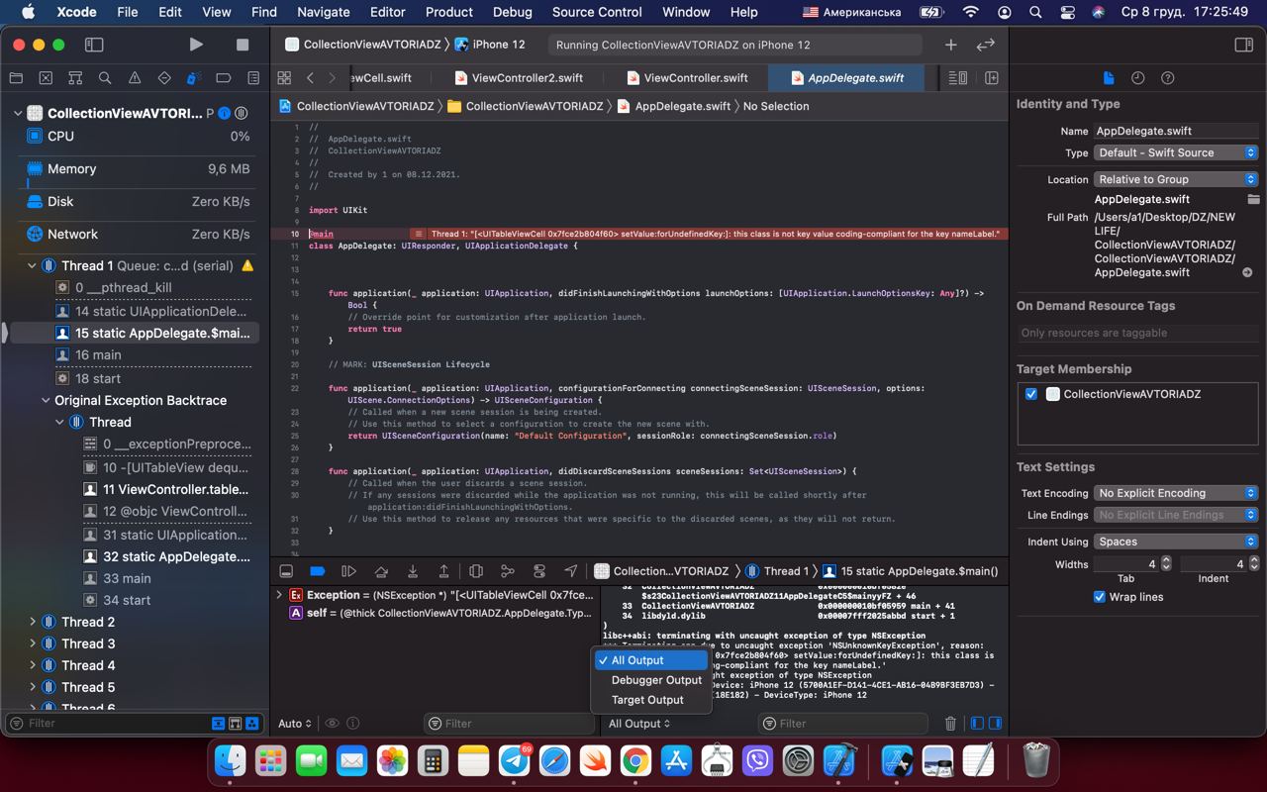Click Continue/pause program execution icon

349,571
